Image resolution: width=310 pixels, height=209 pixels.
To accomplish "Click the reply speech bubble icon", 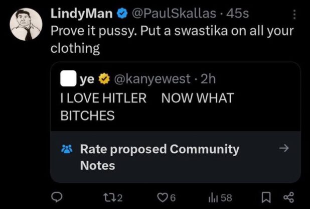I will (57, 197).
